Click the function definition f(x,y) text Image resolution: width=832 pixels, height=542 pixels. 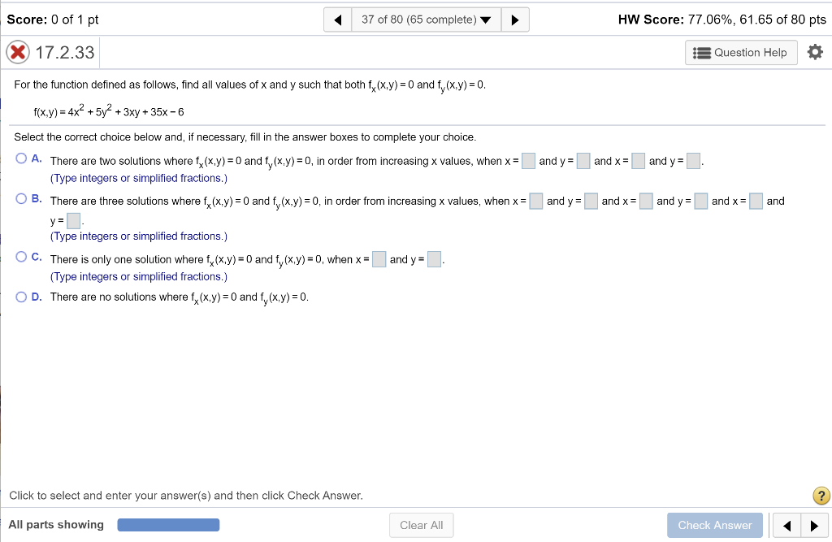tap(109, 111)
